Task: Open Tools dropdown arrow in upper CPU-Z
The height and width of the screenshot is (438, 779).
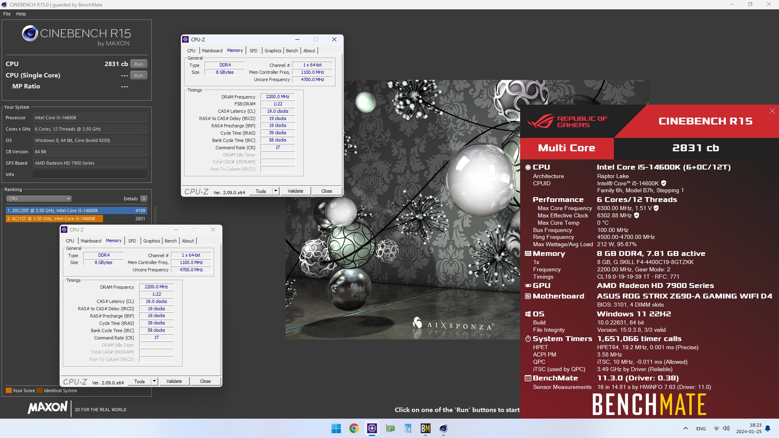Action: [x=275, y=191]
